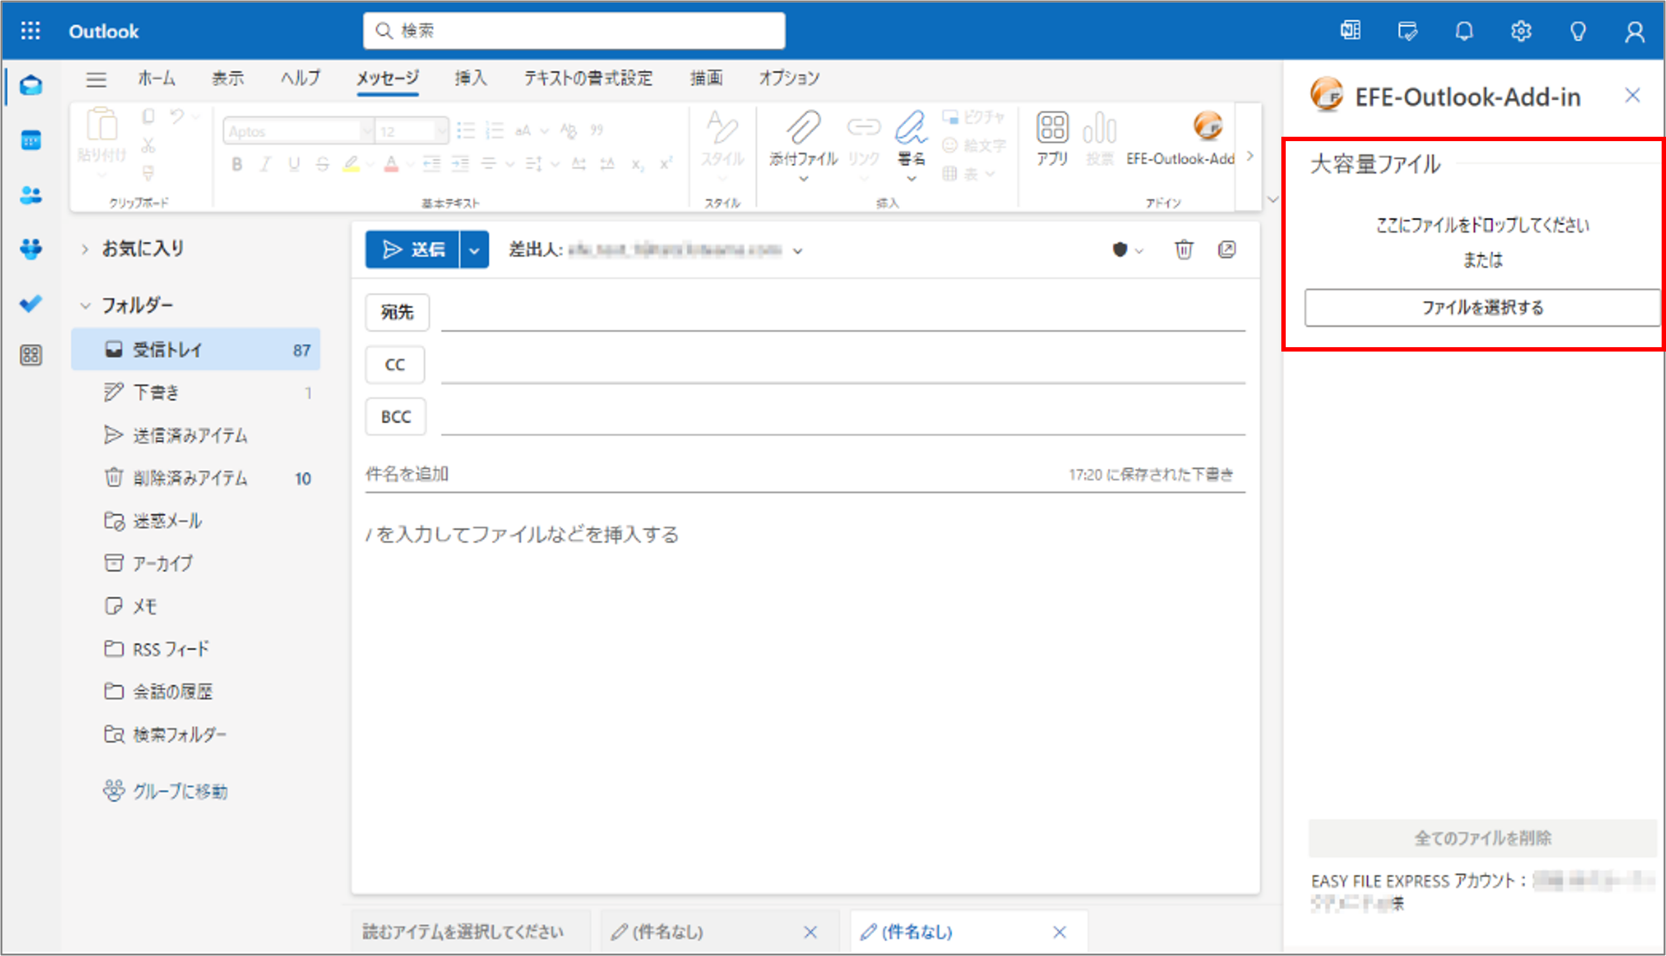This screenshot has width=1666, height=956.
Task: Open 差出人 sender dropdown
Action: pos(797,251)
